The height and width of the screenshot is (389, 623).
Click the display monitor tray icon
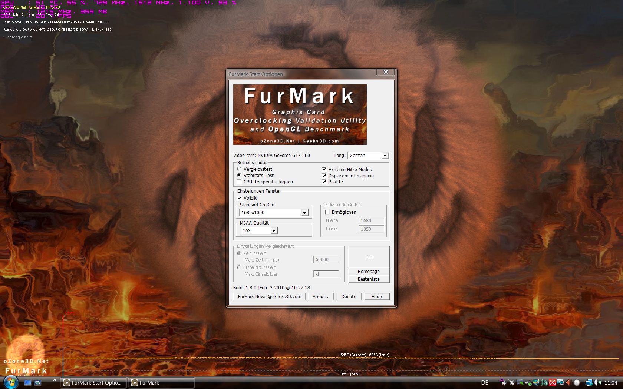(536, 383)
